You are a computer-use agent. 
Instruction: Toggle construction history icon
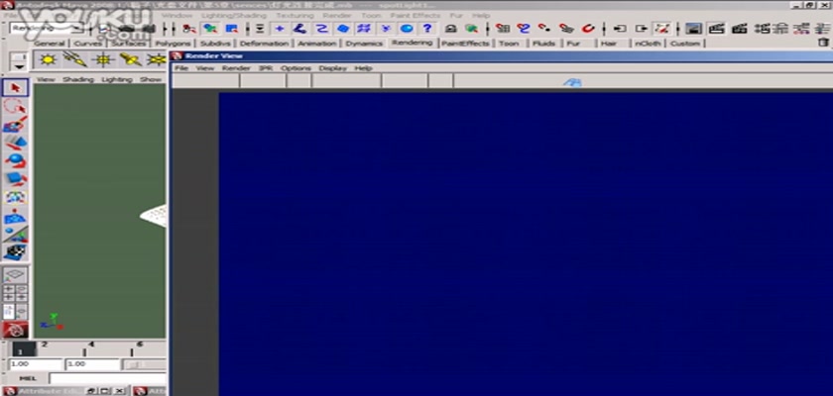[x=660, y=28]
